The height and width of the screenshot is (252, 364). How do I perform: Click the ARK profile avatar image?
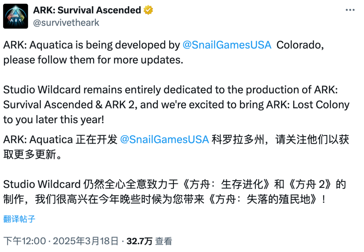(16, 16)
